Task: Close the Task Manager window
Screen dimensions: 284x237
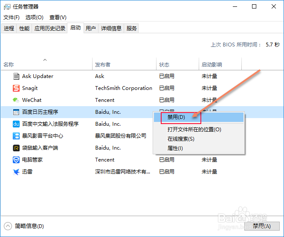Action: coord(274,7)
